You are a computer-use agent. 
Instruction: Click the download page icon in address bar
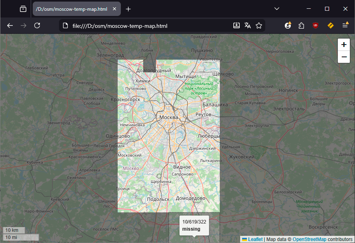[236, 25]
